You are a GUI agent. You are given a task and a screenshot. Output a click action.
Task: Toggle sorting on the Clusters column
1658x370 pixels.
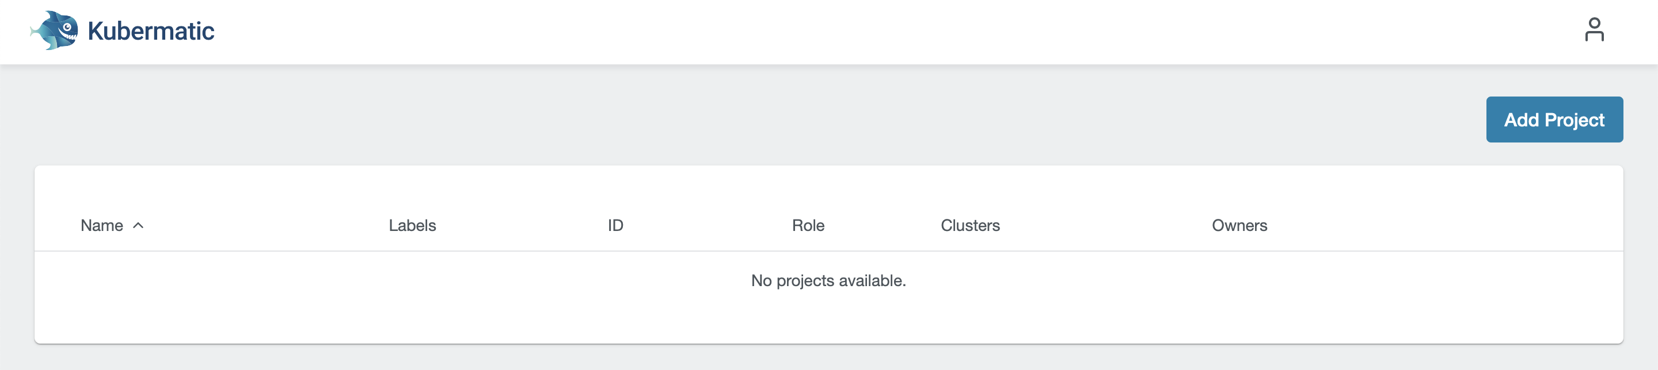(x=970, y=225)
